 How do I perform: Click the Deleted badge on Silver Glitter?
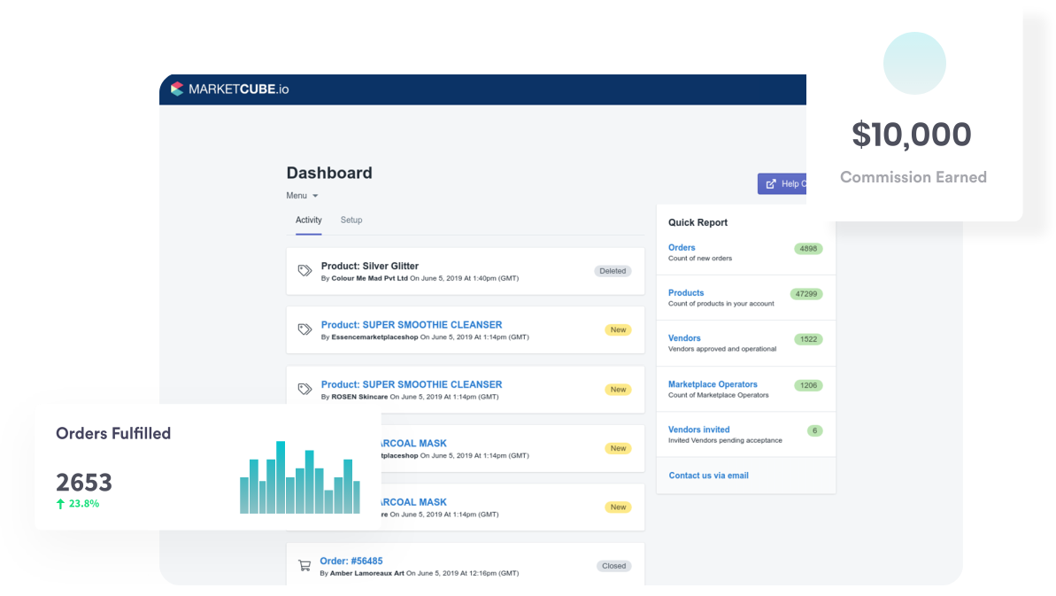[x=613, y=271]
